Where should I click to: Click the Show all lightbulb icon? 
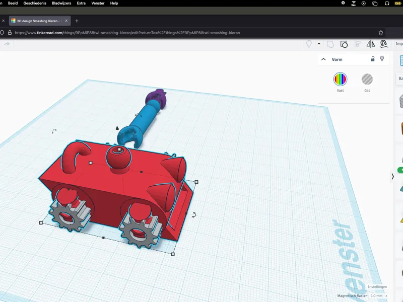pyautogui.click(x=309, y=44)
